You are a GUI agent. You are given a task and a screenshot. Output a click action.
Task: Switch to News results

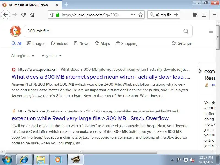(x=81, y=43)
